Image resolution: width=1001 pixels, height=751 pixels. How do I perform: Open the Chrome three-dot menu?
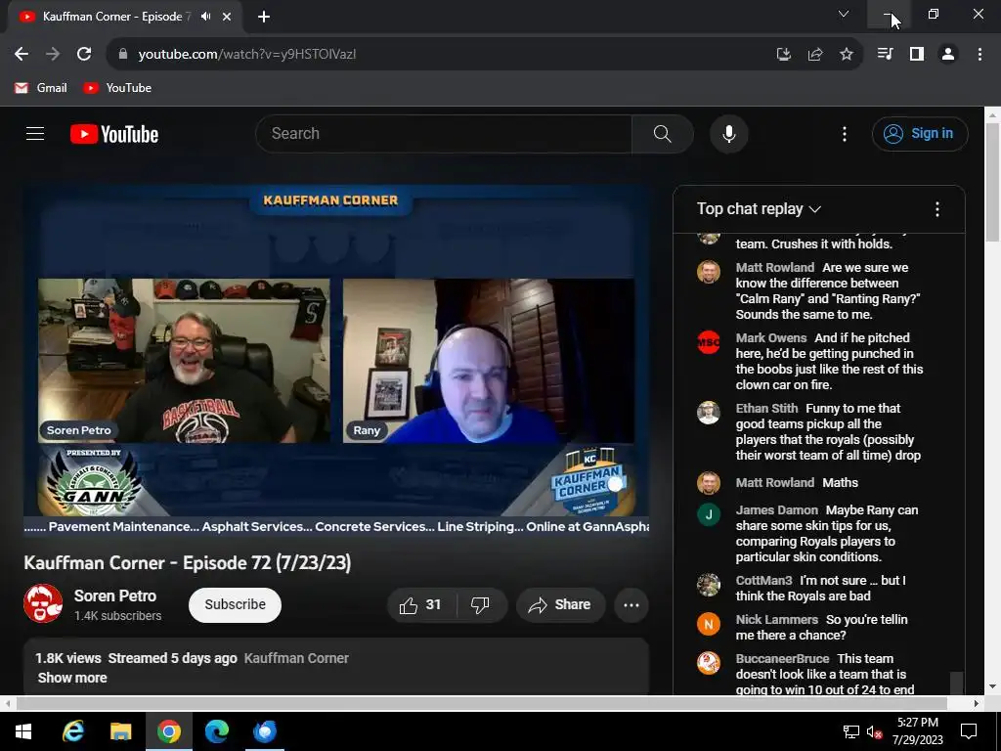(x=979, y=55)
